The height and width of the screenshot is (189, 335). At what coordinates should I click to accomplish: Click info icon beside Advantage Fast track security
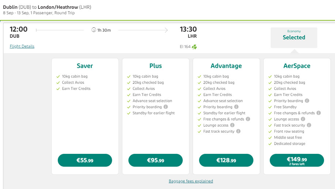click(x=238, y=131)
